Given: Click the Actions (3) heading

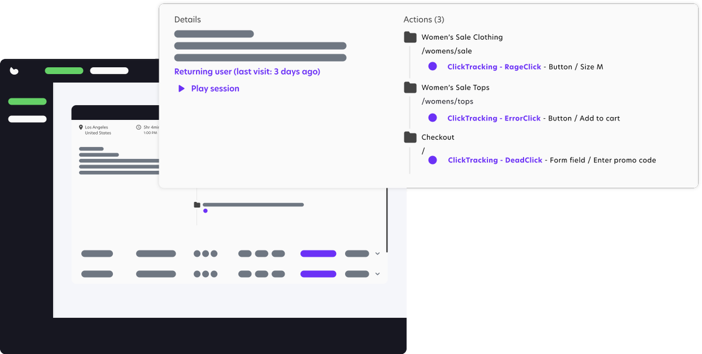Looking at the screenshot, I should [x=424, y=20].
